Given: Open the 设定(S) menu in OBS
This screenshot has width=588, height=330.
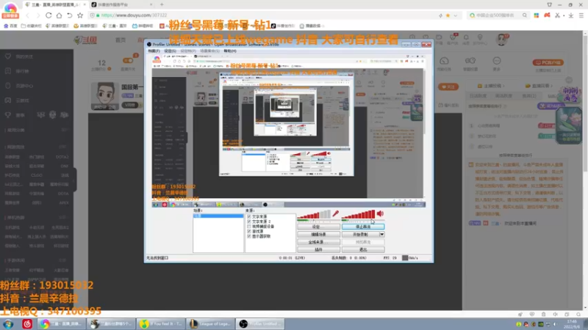Looking at the screenshot, I should (x=170, y=51).
